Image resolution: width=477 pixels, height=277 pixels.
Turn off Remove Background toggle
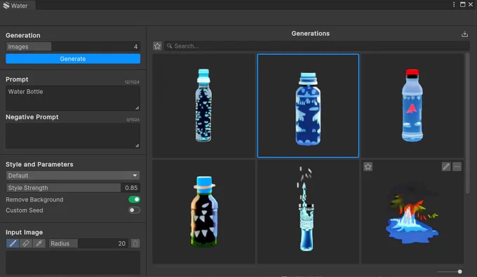point(134,199)
